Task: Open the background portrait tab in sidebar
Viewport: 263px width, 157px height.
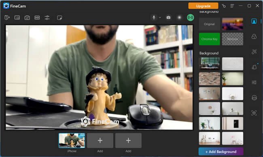Action: pos(254,21)
